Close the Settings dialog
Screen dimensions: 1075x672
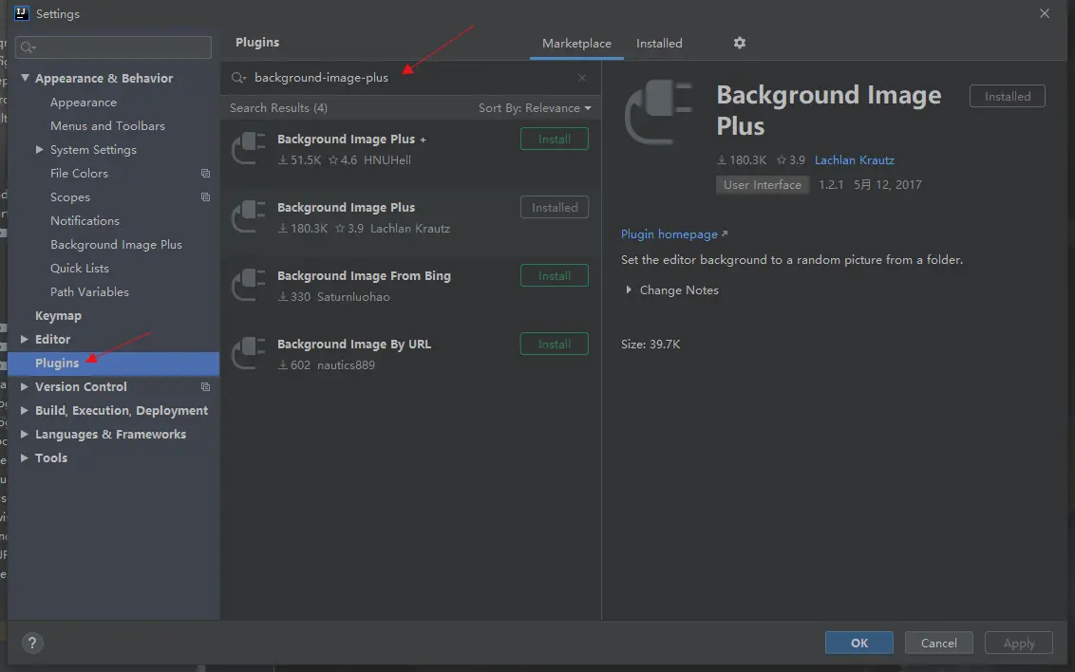pos(1045,13)
